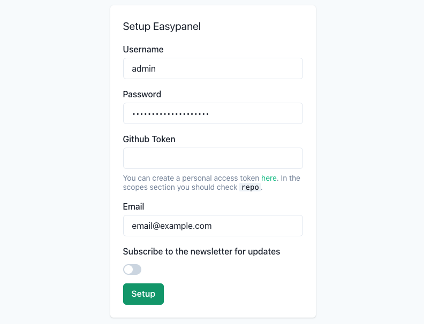Viewport: 424px width, 324px height.
Task: Enable the newsletter subscription toggle
Action: [x=132, y=269]
